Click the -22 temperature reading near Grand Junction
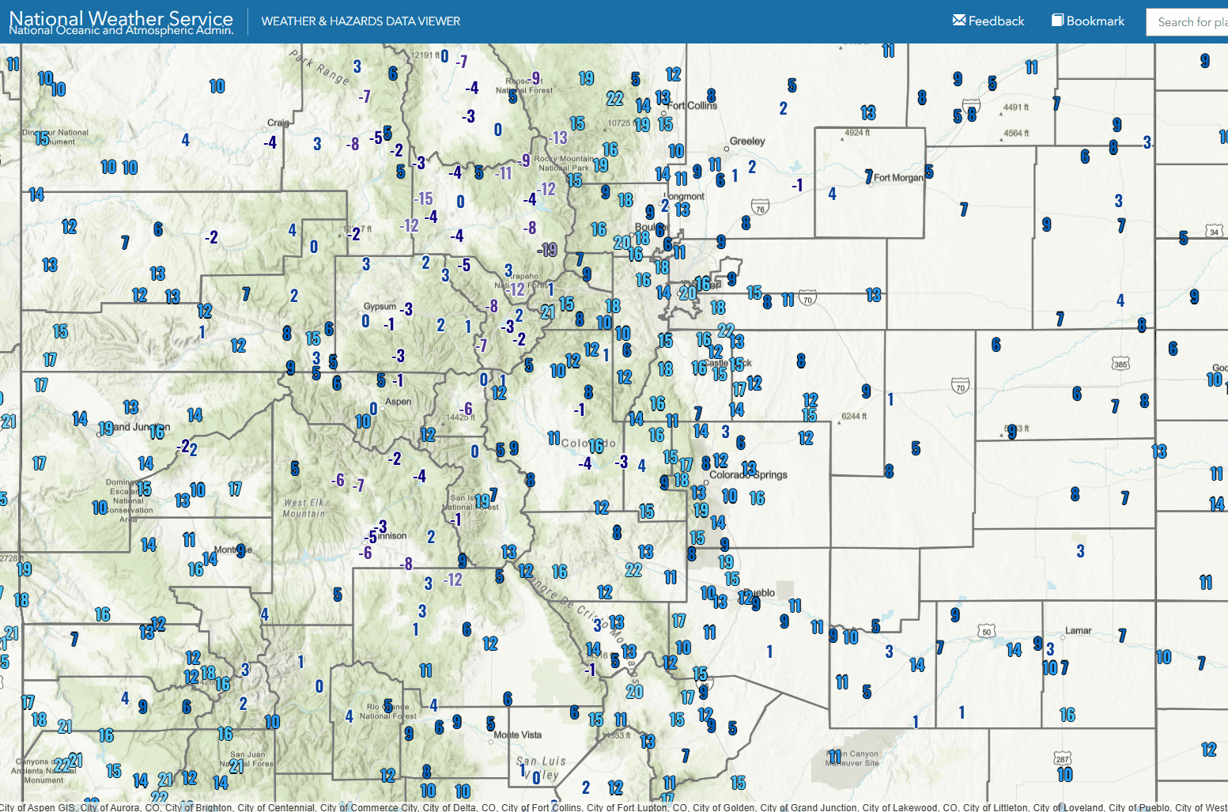This screenshot has width=1228, height=812. pyautogui.click(x=187, y=448)
